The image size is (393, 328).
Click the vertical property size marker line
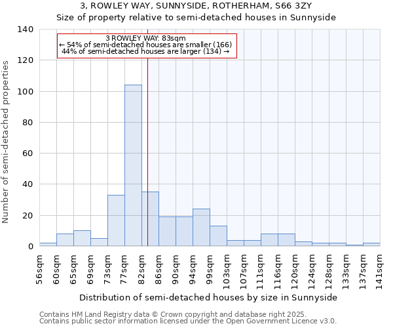[x=148, y=151]
